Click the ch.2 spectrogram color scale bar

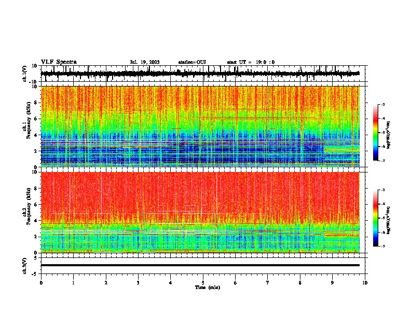pos(376,218)
